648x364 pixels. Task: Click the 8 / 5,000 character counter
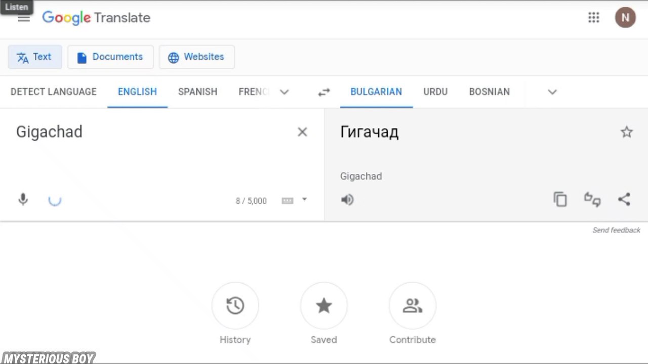[251, 201]
